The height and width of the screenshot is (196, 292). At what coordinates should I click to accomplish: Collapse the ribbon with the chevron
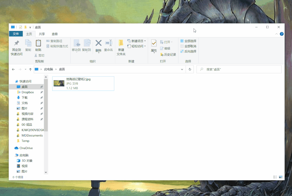277,34
